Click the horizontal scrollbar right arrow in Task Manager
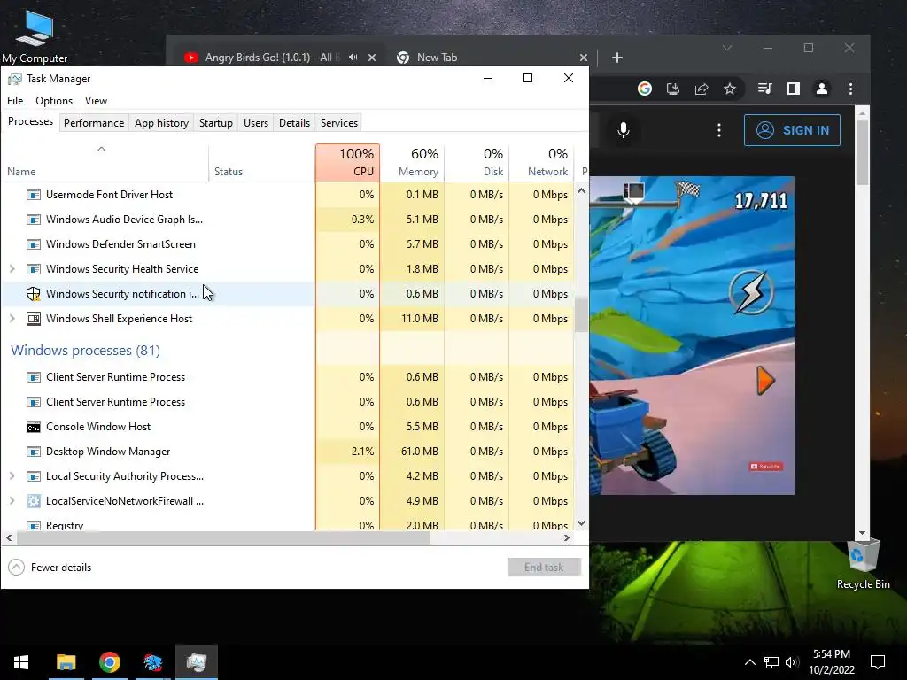Viewport: 907px width, 680px height. (567, 537)
